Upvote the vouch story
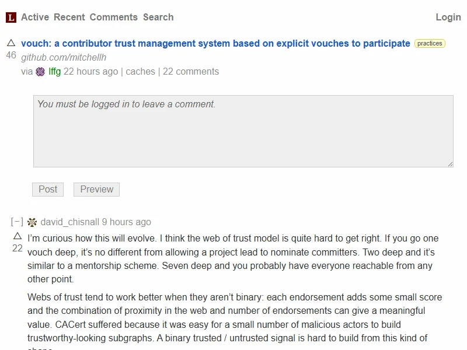Image resolution: width=467 pixels, height=350 pixels. click(11, 43)
